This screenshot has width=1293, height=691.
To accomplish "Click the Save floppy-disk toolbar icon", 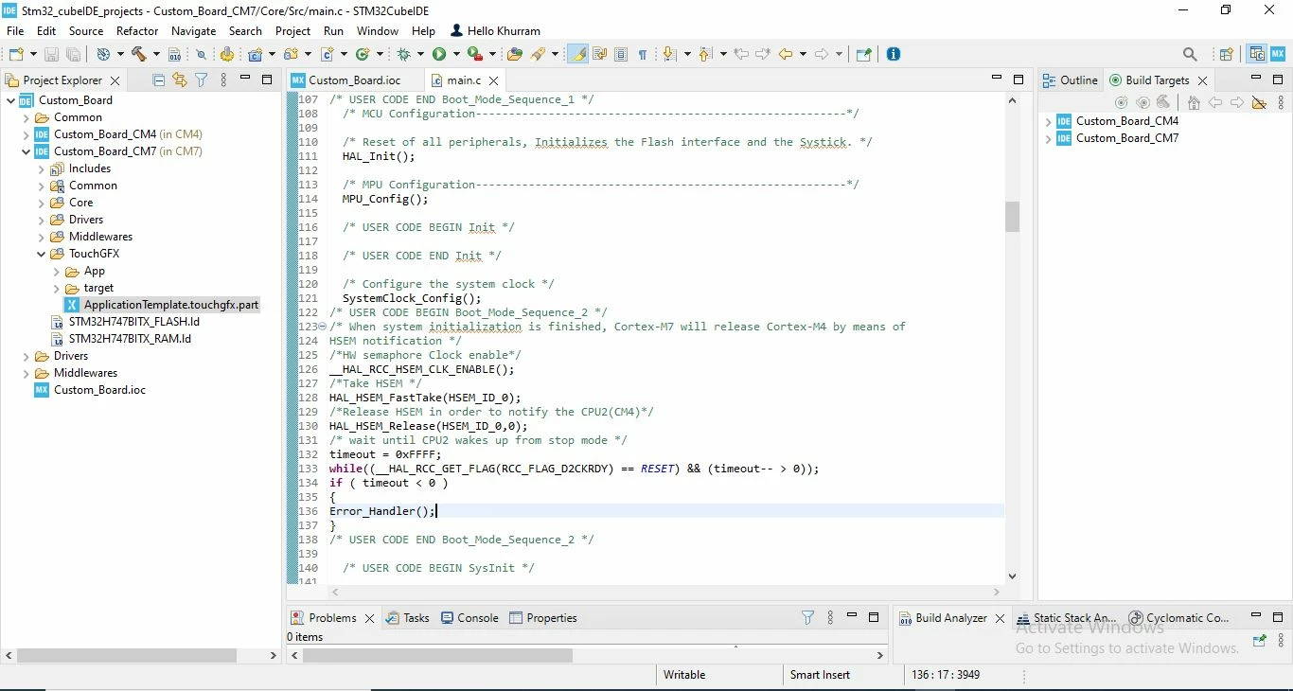I will coord(51,54).
